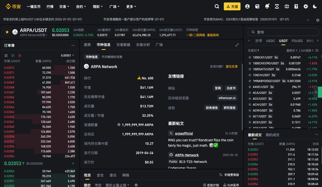Screen dimensions: 322x187
Task: Favorite the 1000CAT/USDT pair star
Action: [x=250, y=57]
